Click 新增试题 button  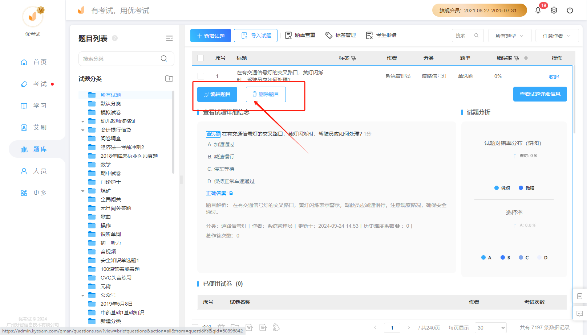pyautogui.click(x=211, y=36)
